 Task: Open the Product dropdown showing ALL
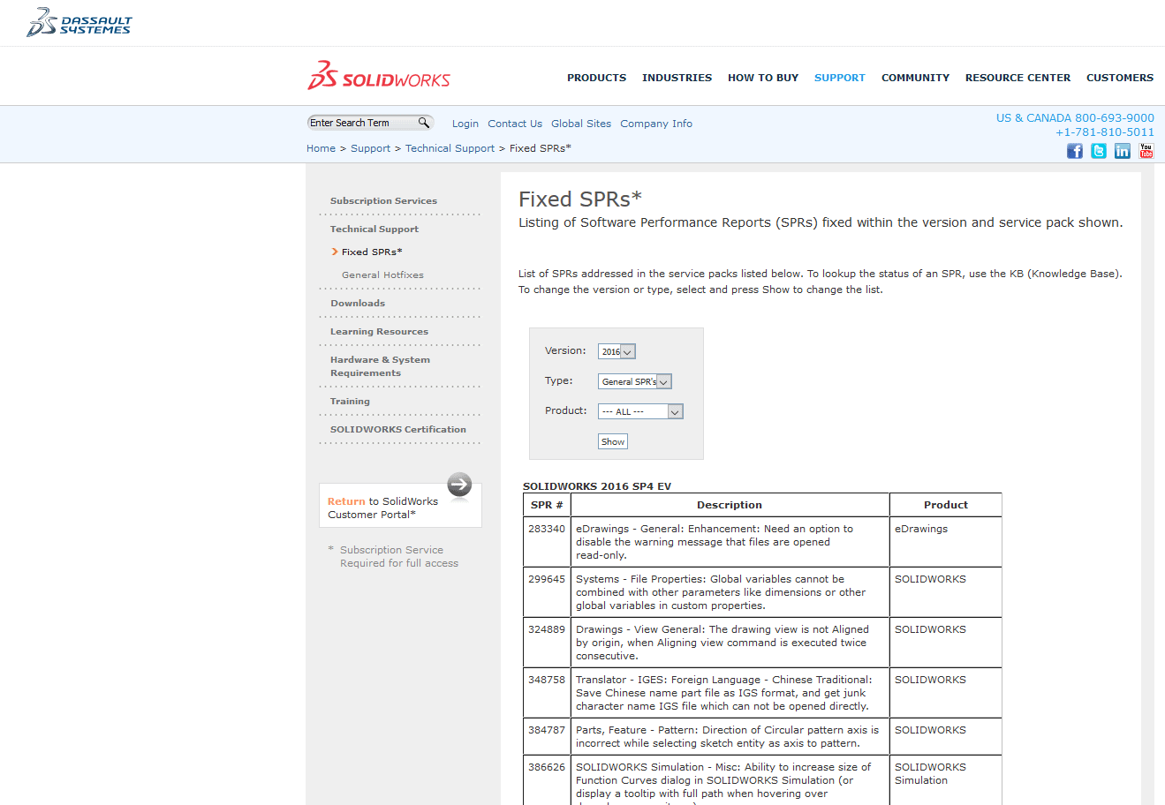click(x=640, y=411)
